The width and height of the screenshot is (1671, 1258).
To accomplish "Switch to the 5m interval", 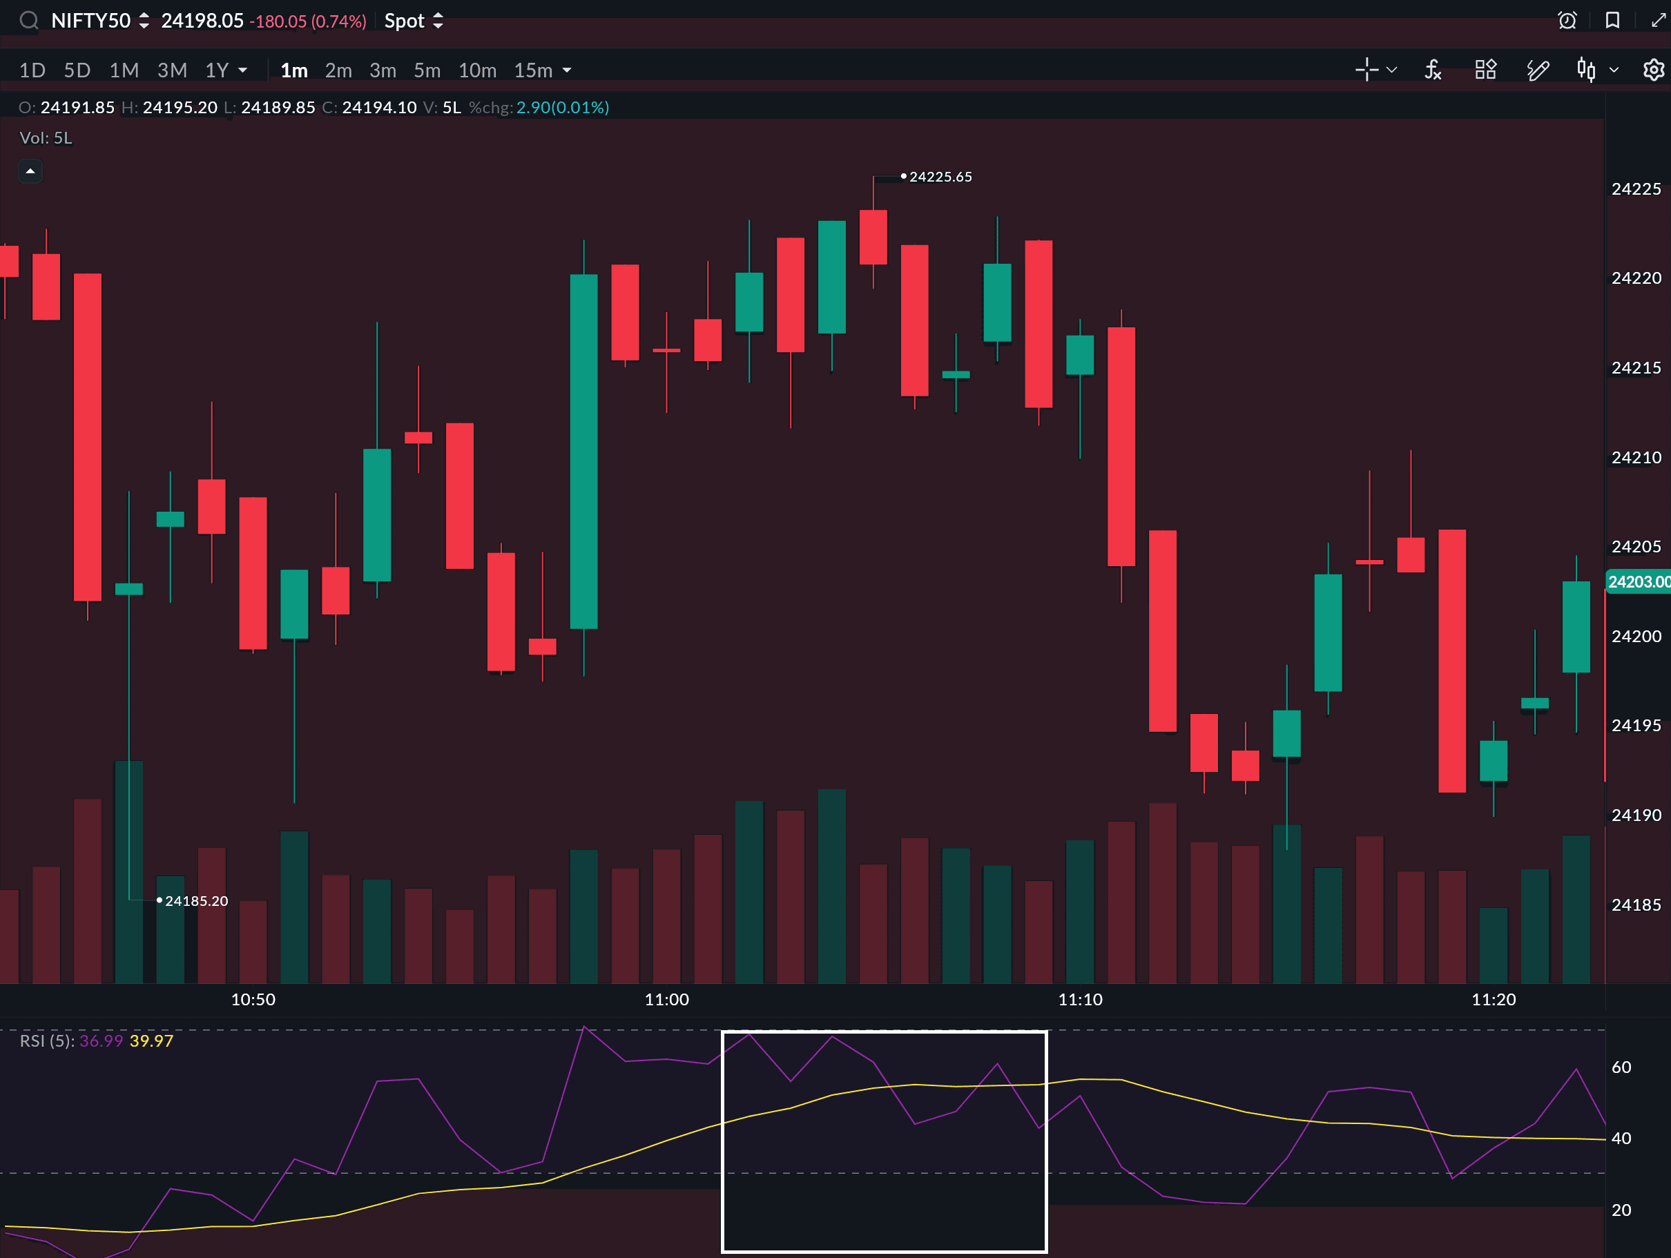I will tap(427, 70).
